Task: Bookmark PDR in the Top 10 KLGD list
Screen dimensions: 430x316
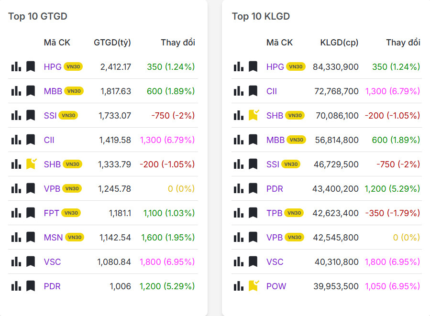Action: [253, 188]
